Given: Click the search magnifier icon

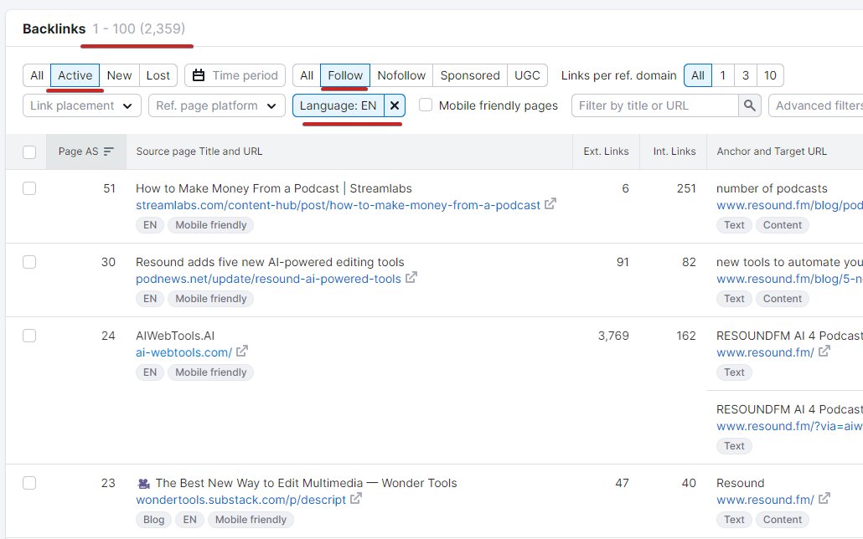Looking at the screenshot, I should (750, 105).
